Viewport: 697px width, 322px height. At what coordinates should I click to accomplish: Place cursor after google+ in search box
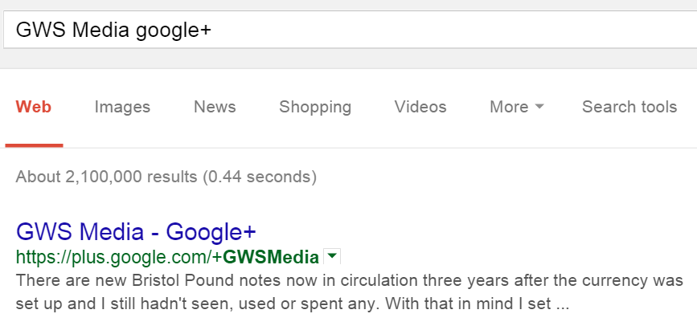tap(212, 31)
